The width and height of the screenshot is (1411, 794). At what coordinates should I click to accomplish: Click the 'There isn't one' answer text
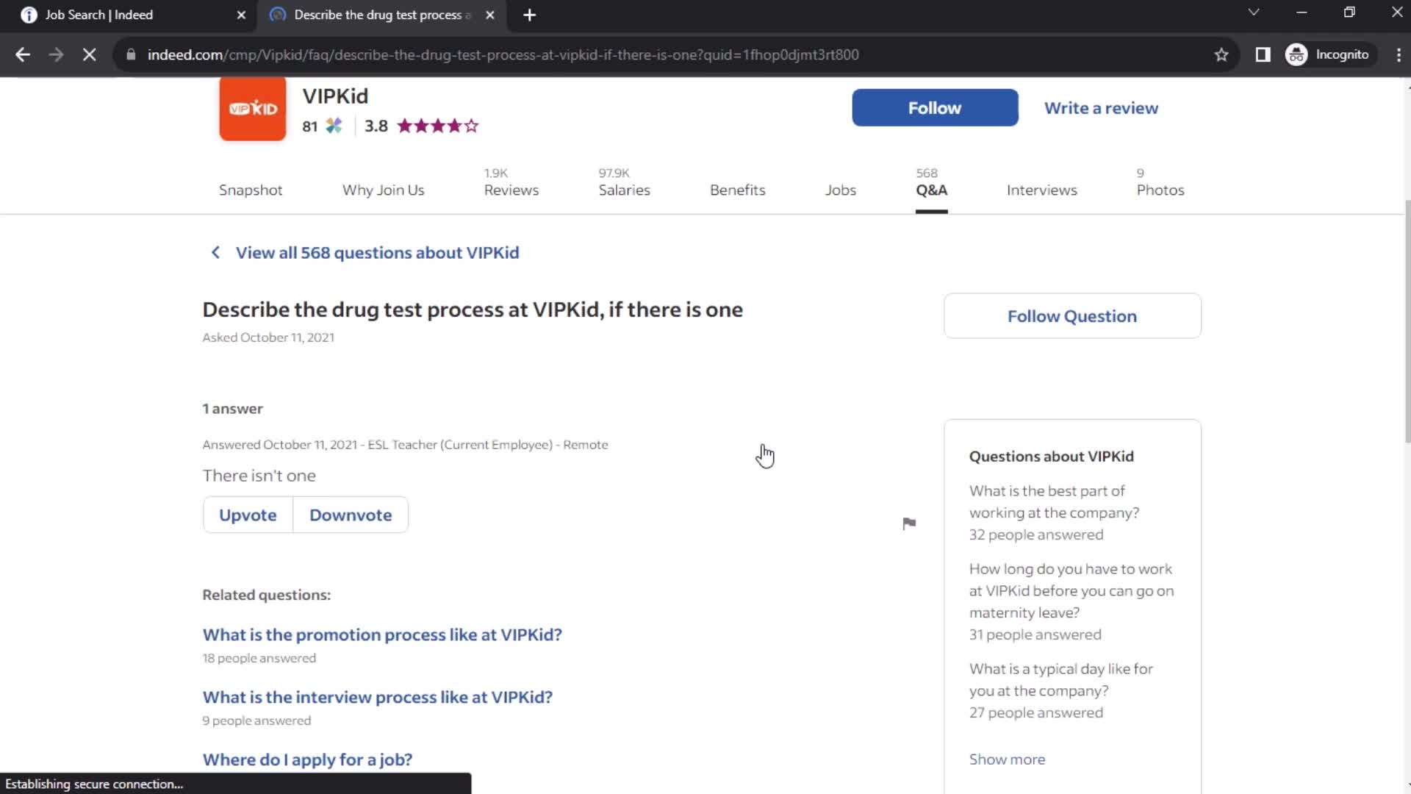click(x=259, y=476)
